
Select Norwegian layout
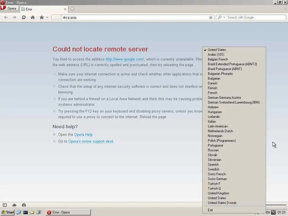click(x=234, y=136)
